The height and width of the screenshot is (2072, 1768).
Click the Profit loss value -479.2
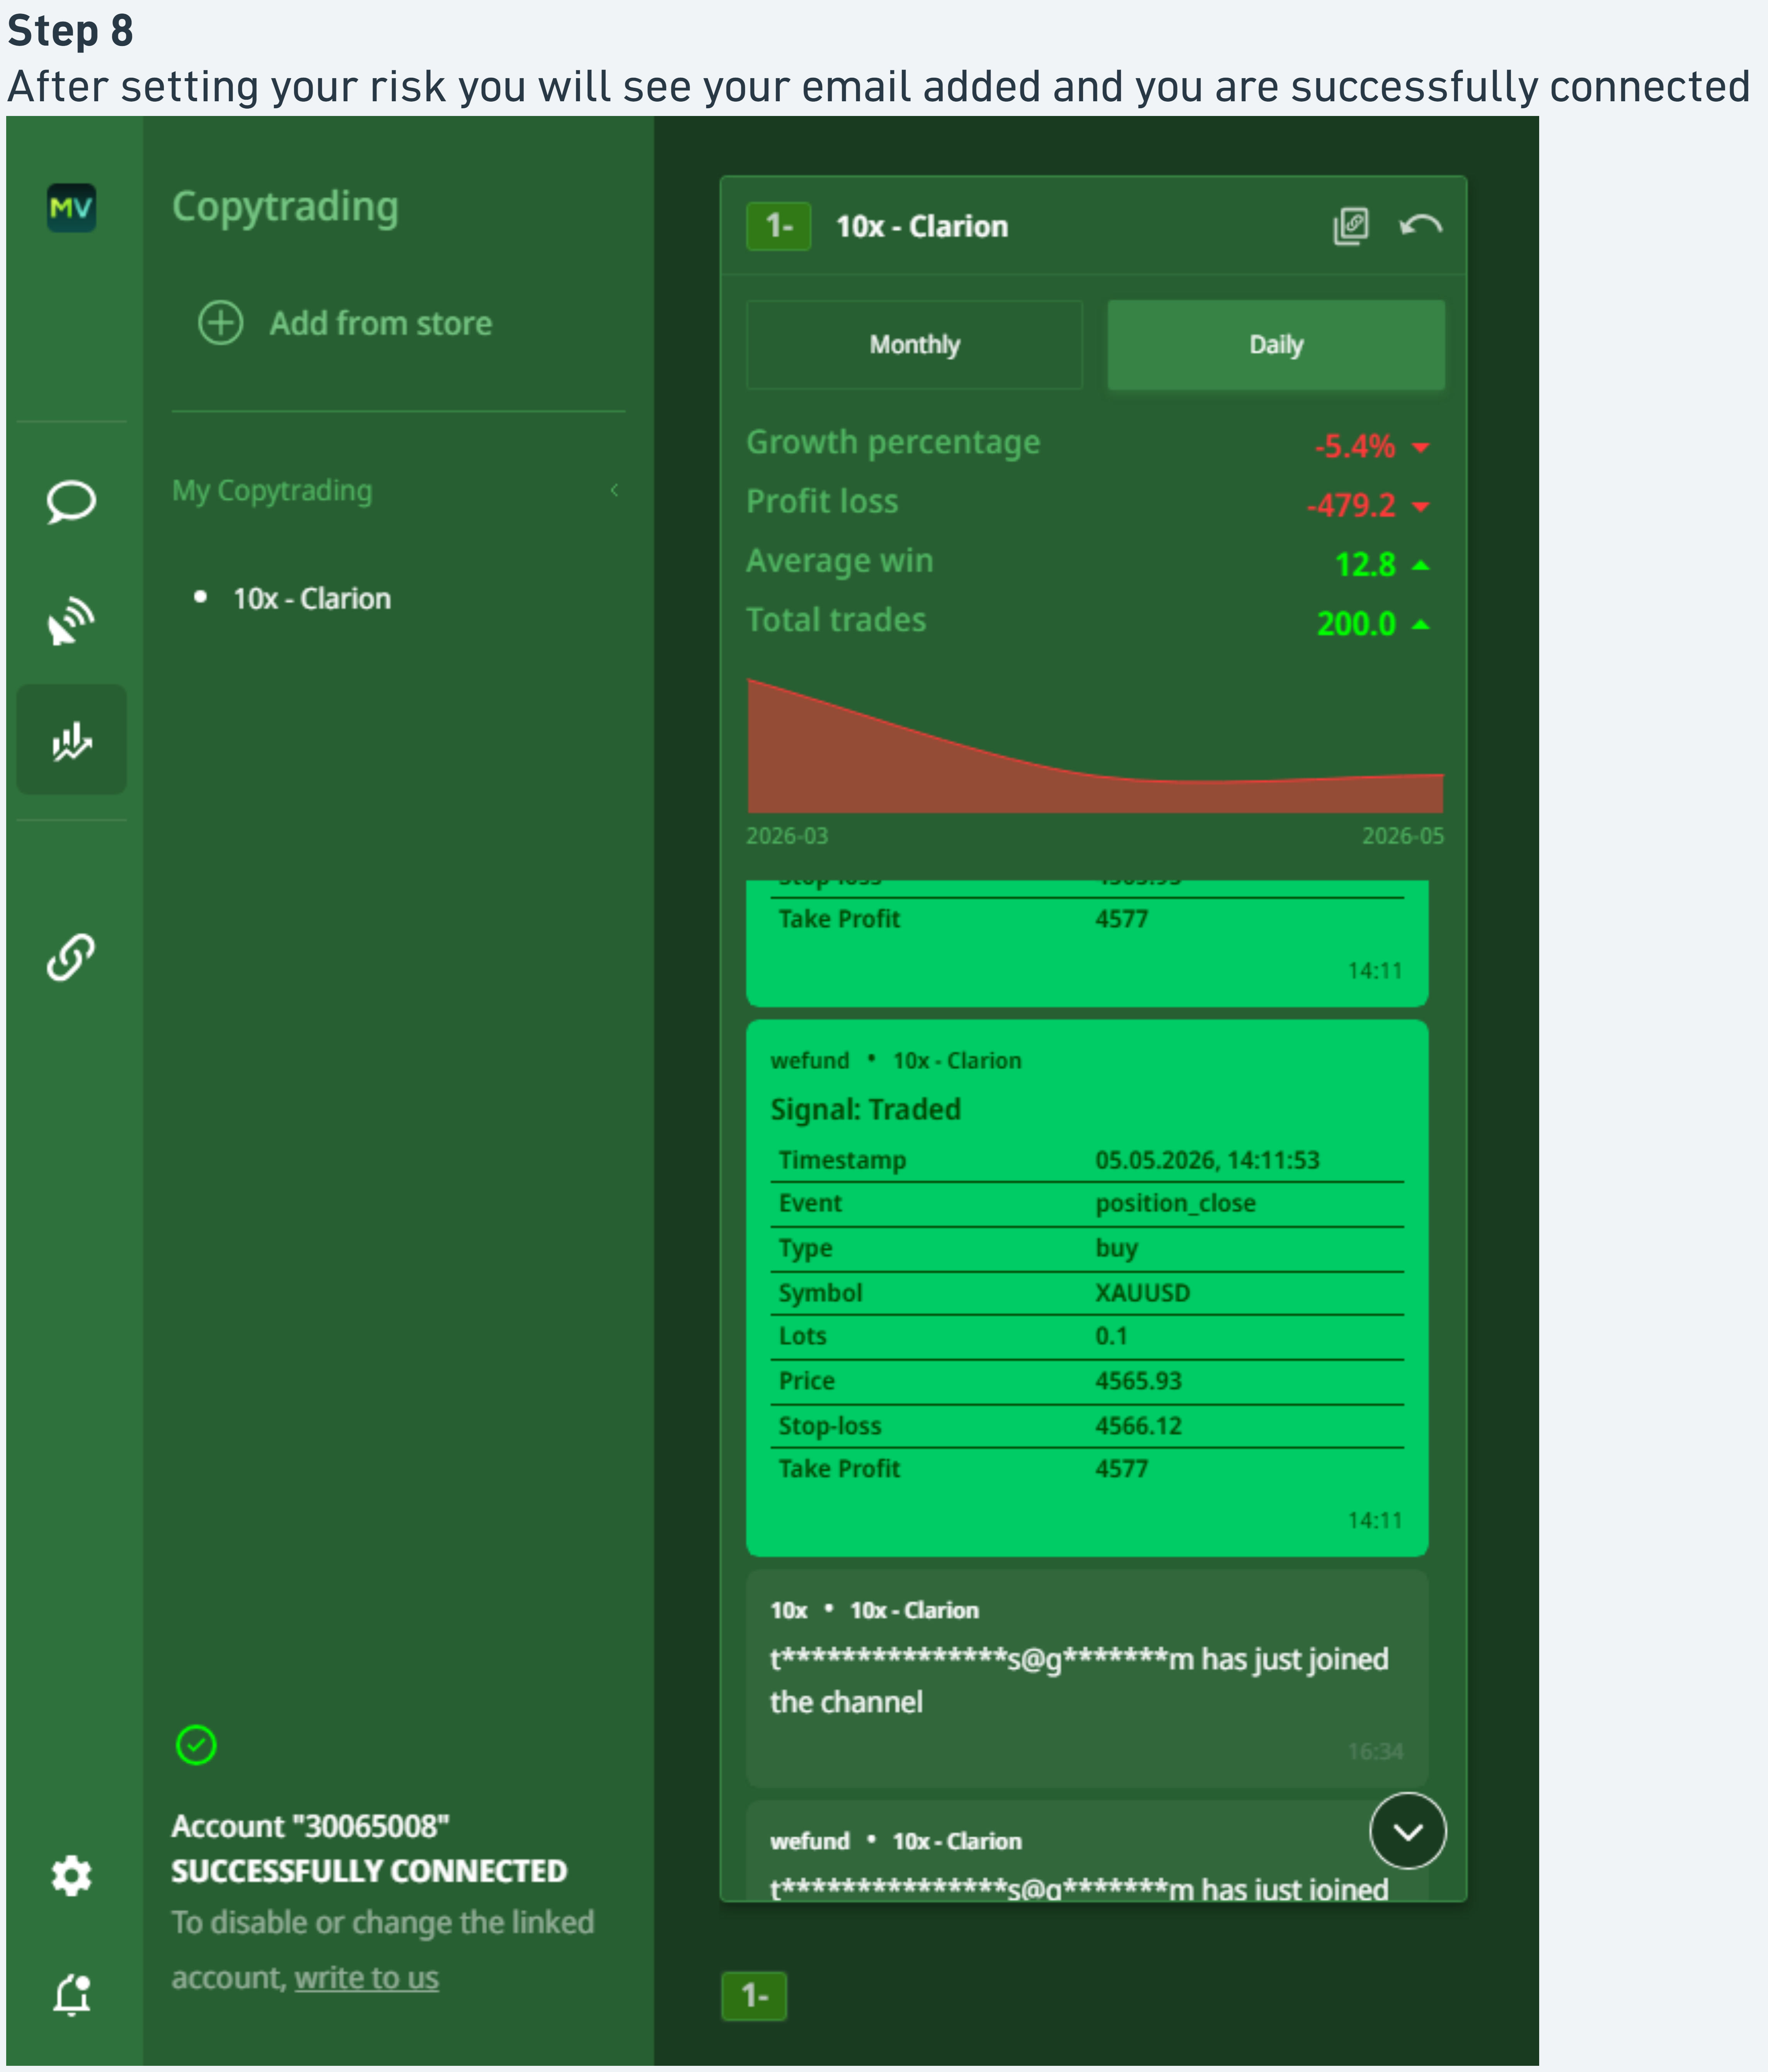click(x=1350, y=505)
